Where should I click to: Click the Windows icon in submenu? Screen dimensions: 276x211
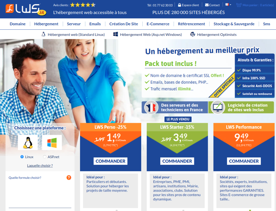115,34
